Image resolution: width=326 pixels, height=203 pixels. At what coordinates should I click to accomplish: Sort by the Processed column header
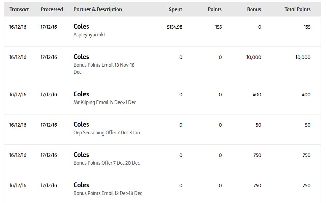(52, 9)
